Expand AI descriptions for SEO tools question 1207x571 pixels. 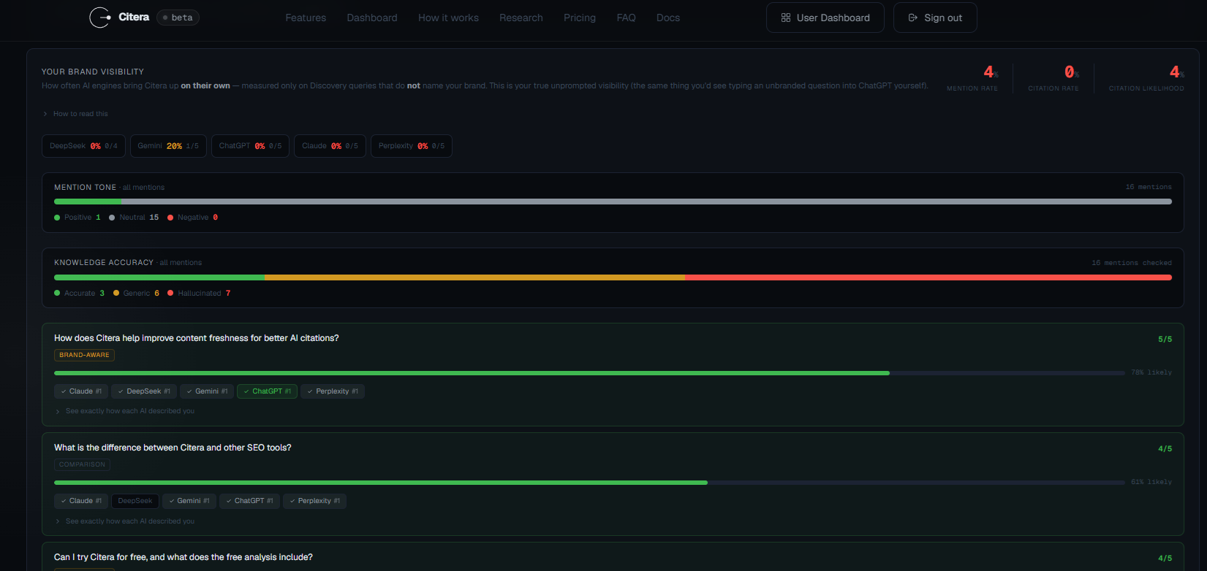click(x=125, y=521)
